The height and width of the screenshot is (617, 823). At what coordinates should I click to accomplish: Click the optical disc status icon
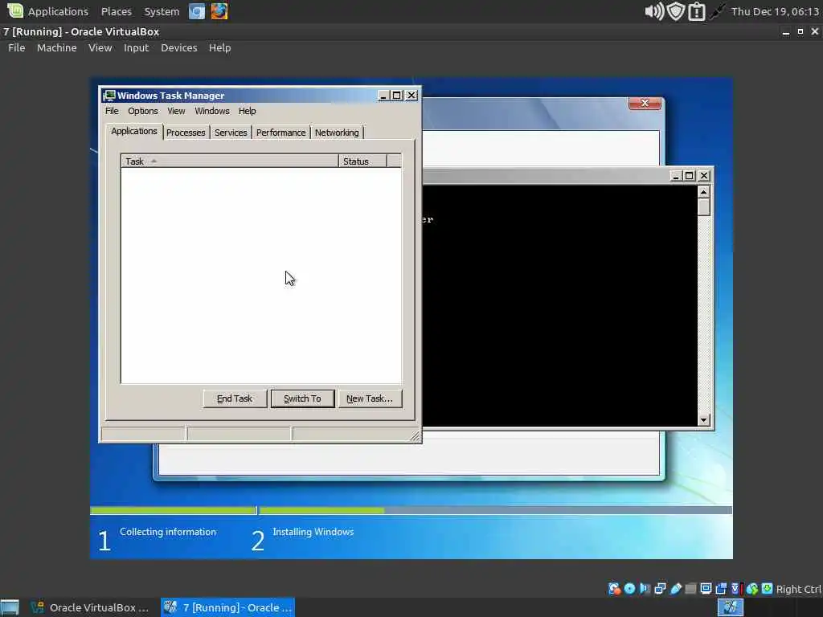pos(630,589)
